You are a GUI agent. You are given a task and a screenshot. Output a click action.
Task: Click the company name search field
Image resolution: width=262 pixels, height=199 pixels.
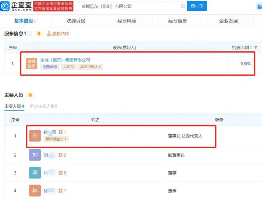(x=129, y=6)
